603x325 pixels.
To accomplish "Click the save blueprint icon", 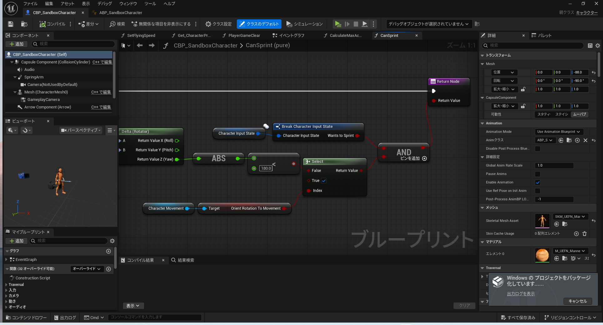I will pos(11,24).
